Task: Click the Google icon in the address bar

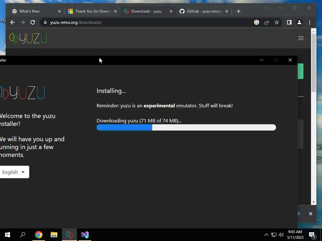Action: [x=257, y=22]
